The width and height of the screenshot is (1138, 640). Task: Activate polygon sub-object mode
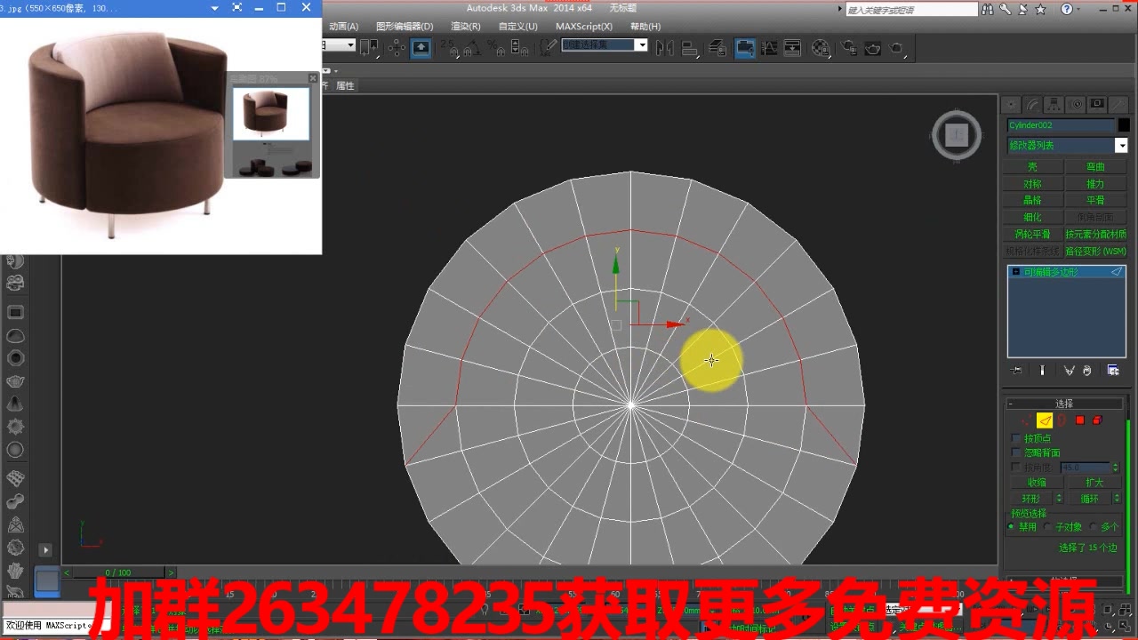coord(1078,419)
